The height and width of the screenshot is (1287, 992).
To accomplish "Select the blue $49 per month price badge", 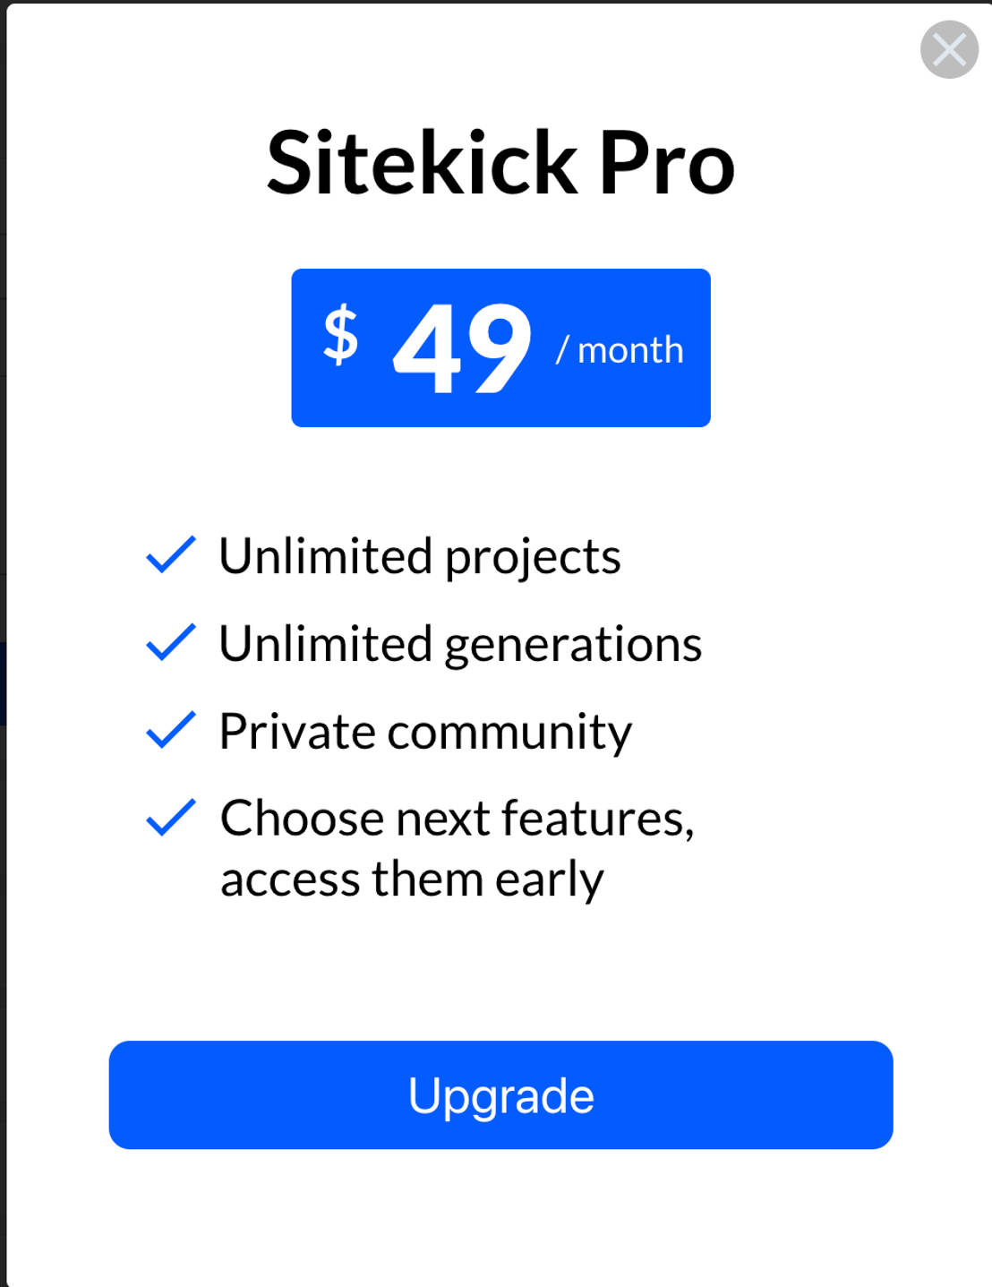I will (x=500, y=347).
